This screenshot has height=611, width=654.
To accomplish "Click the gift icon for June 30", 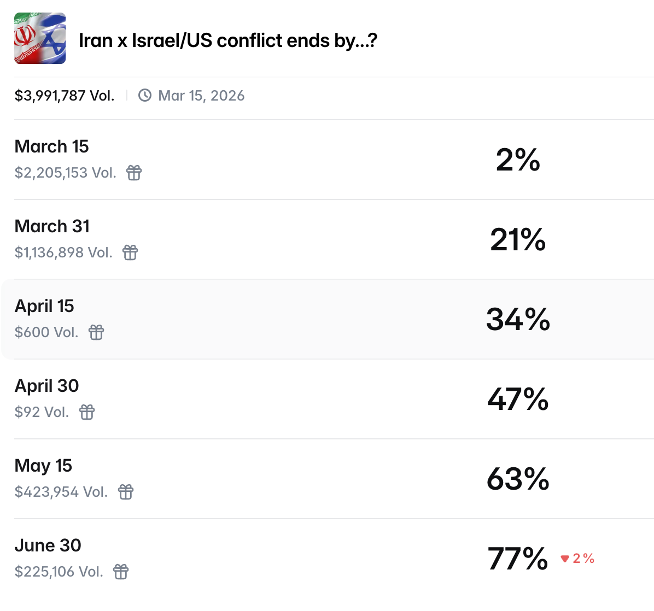I will [121, 572].
